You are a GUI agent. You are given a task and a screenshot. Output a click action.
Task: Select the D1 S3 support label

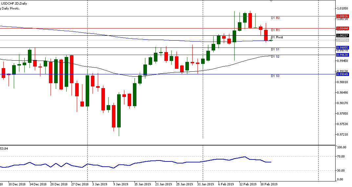tap(275, 76)
